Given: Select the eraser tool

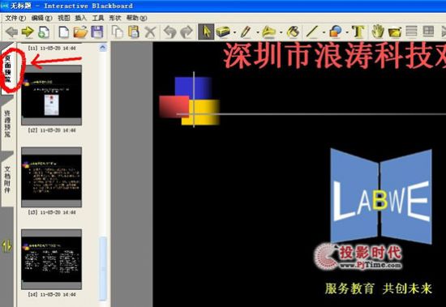Looking at the screenshot, I should 223,32.
